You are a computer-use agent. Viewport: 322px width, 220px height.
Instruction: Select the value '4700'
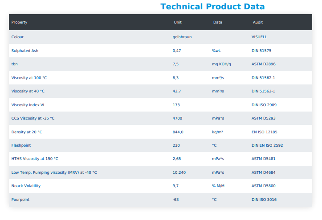(177, 118)
